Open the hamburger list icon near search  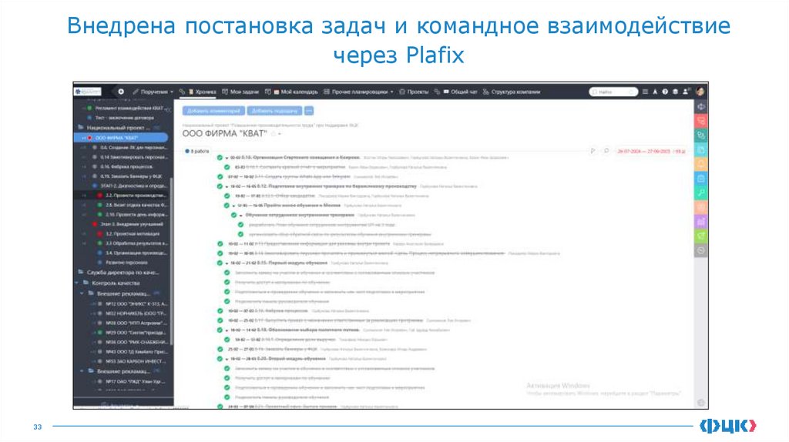click(x=645, y=92)
